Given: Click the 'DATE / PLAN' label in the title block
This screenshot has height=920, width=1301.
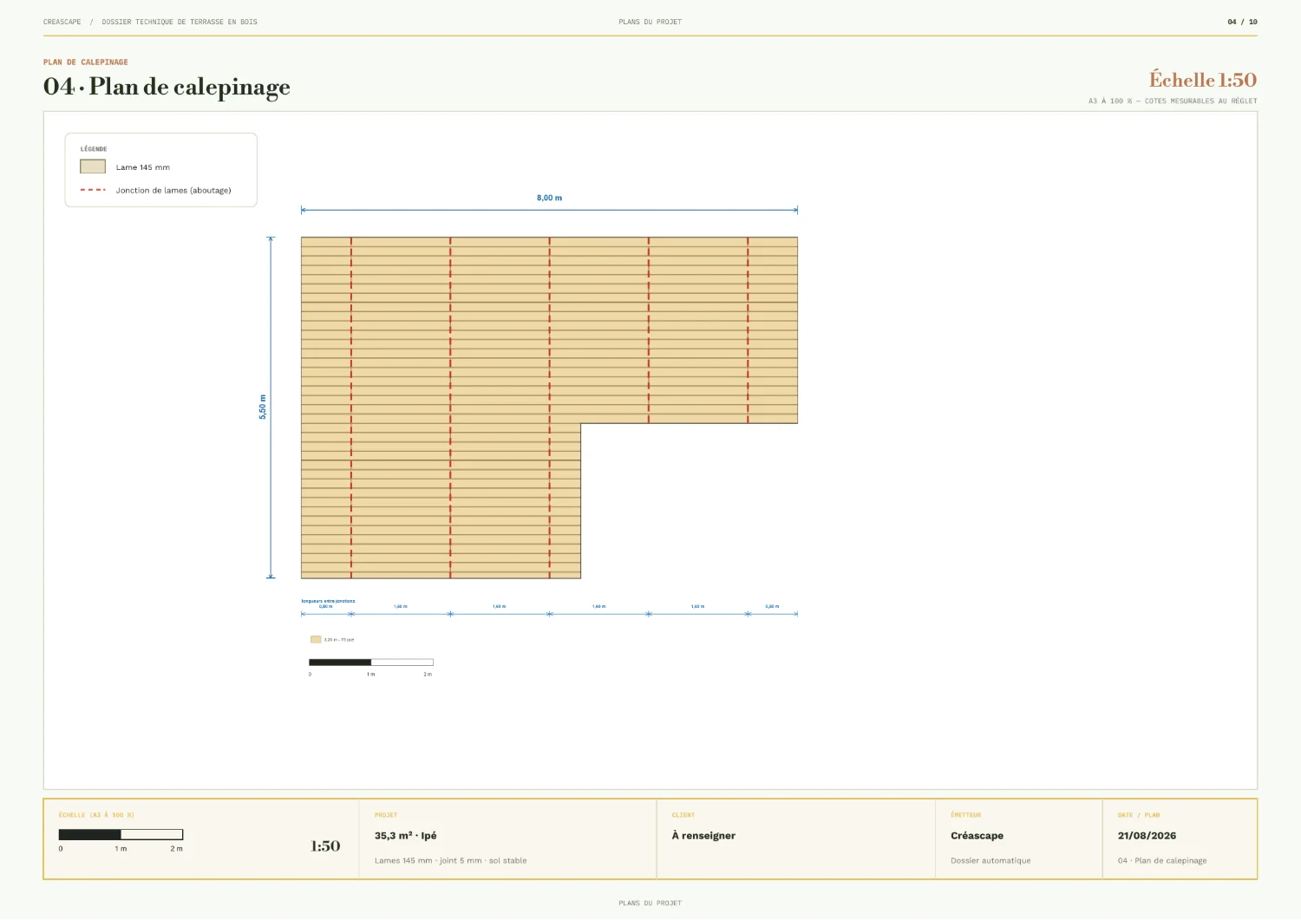Looking at the screenshot, I should click(1139, 815).
